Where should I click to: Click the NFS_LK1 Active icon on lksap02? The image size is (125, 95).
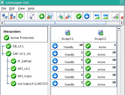(x=88, y=68)
